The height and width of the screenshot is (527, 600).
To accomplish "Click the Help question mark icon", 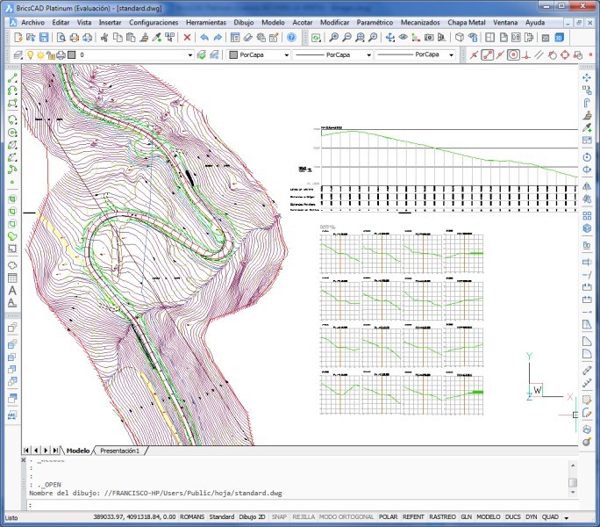I will click(291, 38).
